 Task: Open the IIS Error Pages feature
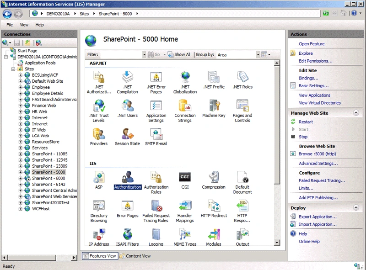128,209
